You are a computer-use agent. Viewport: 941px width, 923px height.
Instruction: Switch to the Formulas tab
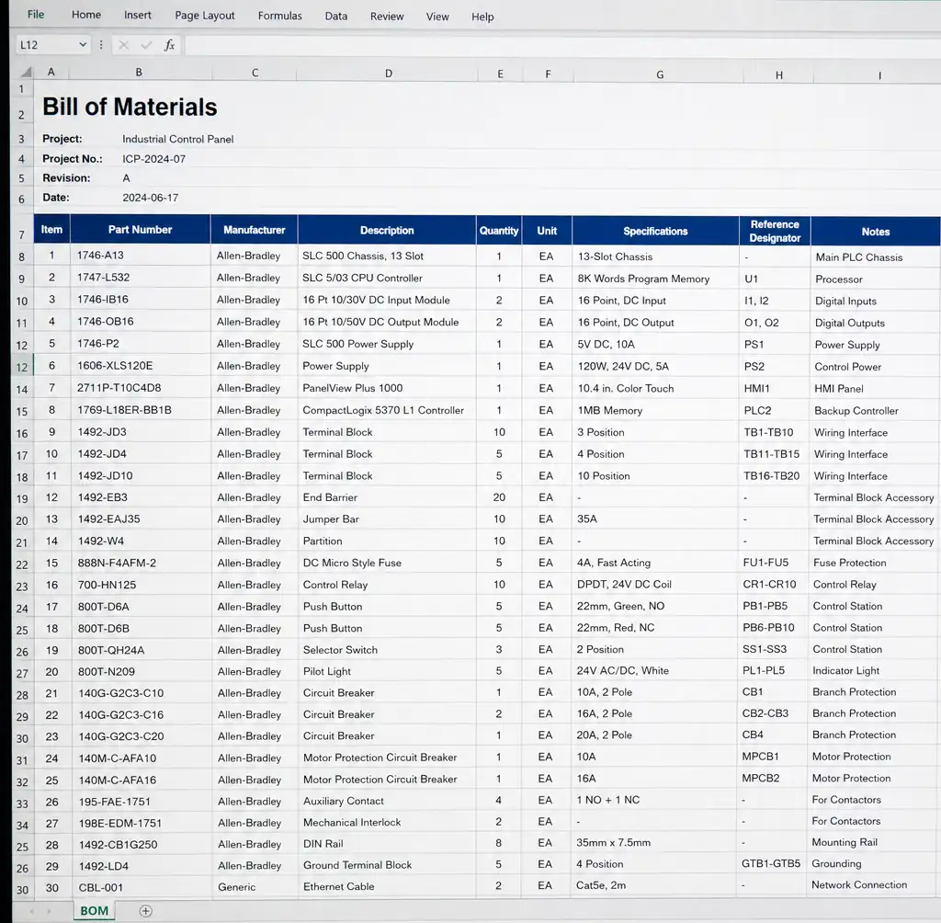coord(279,16)
